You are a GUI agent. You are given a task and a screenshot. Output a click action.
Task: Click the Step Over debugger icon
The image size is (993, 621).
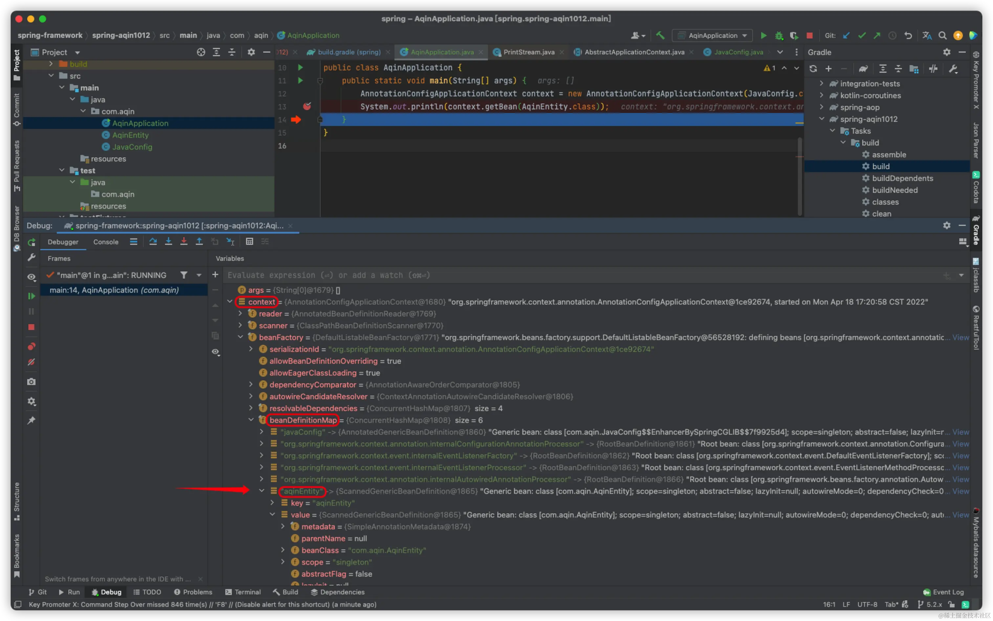pos(153,241)
